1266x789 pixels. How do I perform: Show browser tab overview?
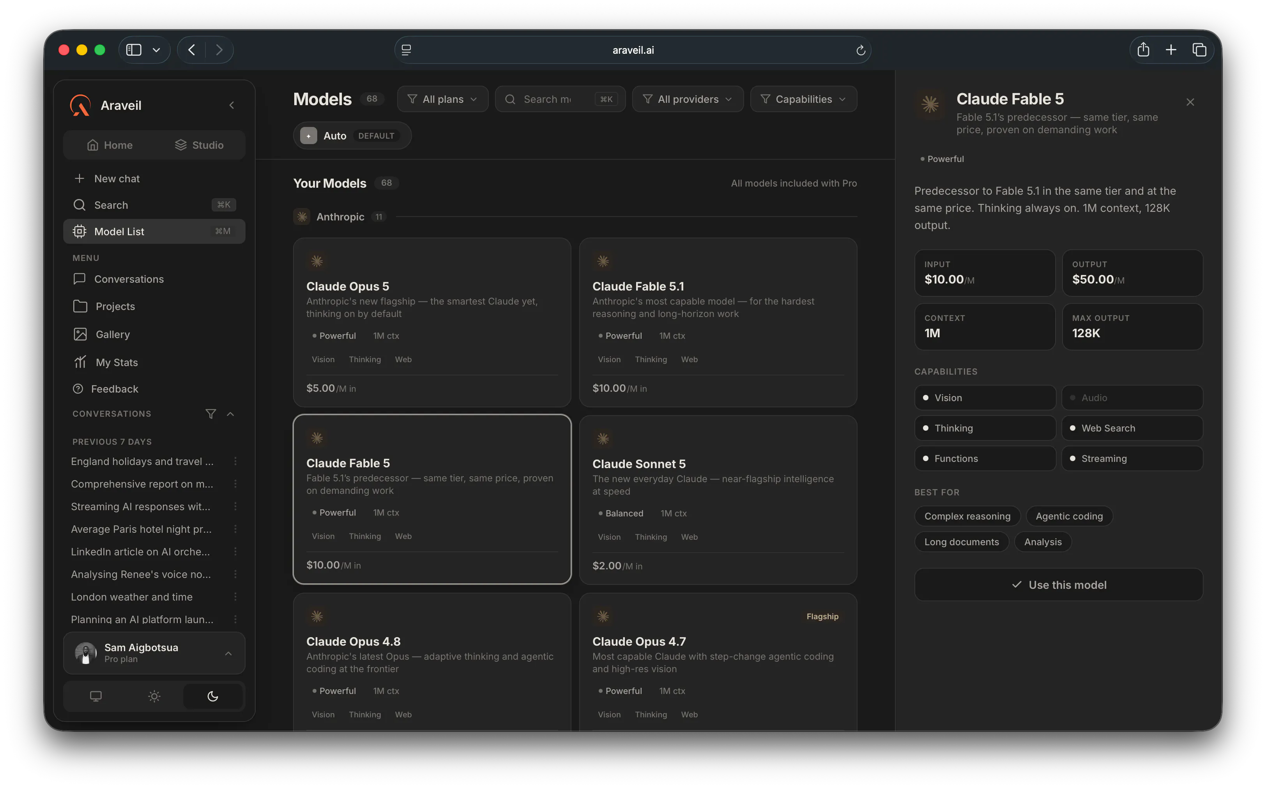point(1199,49)
